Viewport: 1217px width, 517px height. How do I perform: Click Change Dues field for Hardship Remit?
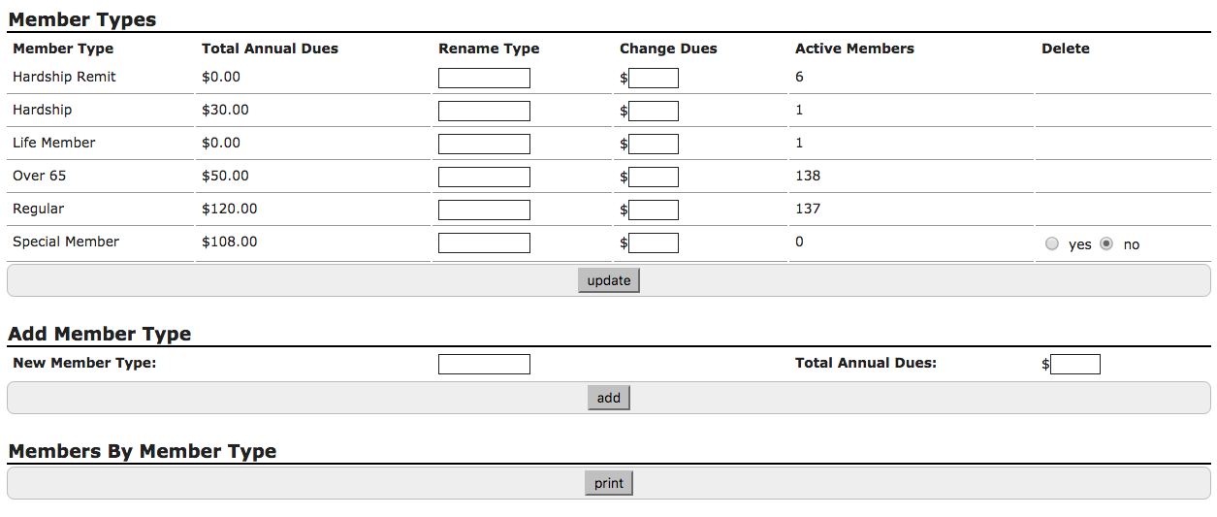coord(654,79)
